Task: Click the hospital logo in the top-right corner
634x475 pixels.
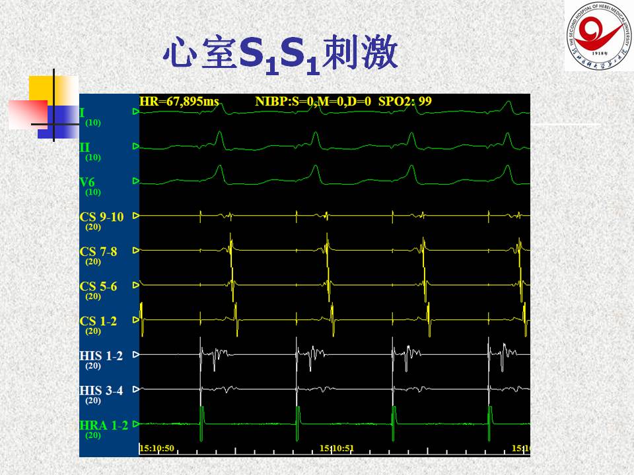Action: 598,36
